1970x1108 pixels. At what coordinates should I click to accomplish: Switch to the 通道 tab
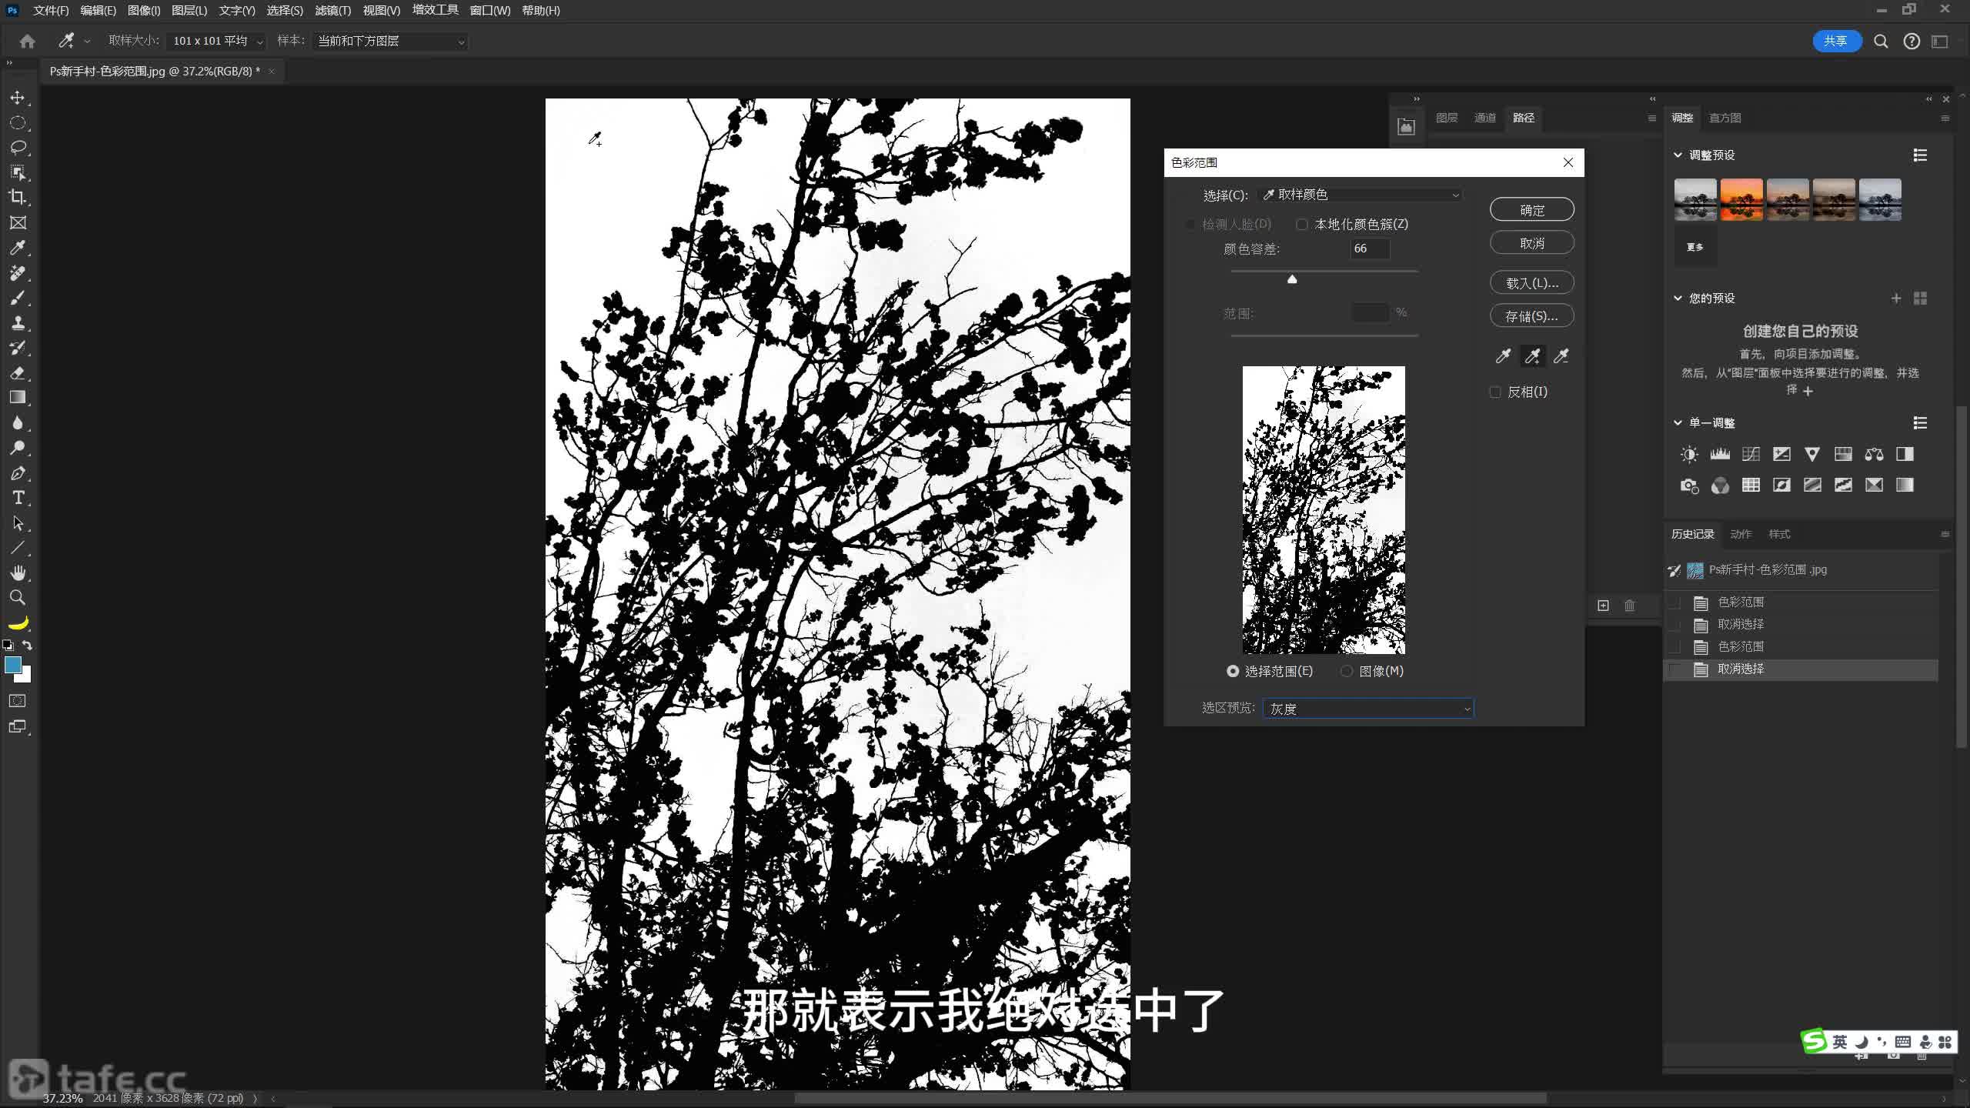click(1484, 118)
